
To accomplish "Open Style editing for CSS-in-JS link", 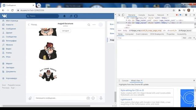I will [x=132, y=90].
